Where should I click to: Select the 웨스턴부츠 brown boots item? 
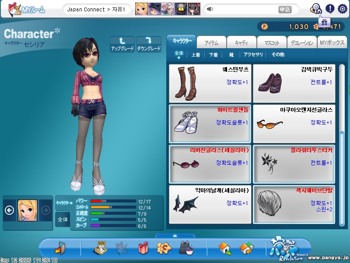210,83
